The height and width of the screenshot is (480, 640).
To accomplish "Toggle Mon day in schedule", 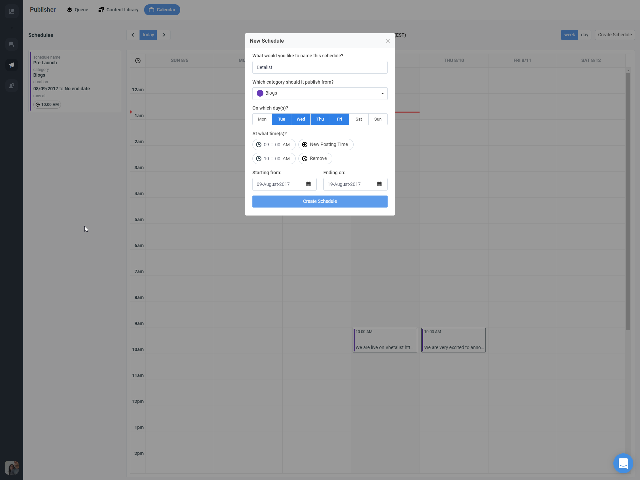I will click(x=262, y=119).
